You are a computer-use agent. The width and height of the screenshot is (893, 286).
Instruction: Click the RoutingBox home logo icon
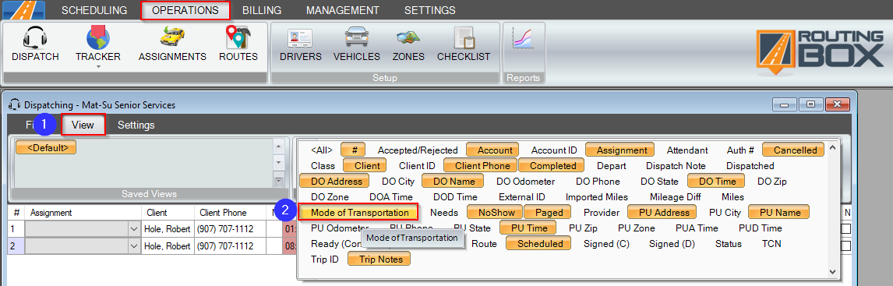(24, 9)
